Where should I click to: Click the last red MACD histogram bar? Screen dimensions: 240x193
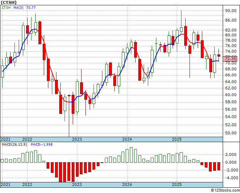[x=219, y=166]
